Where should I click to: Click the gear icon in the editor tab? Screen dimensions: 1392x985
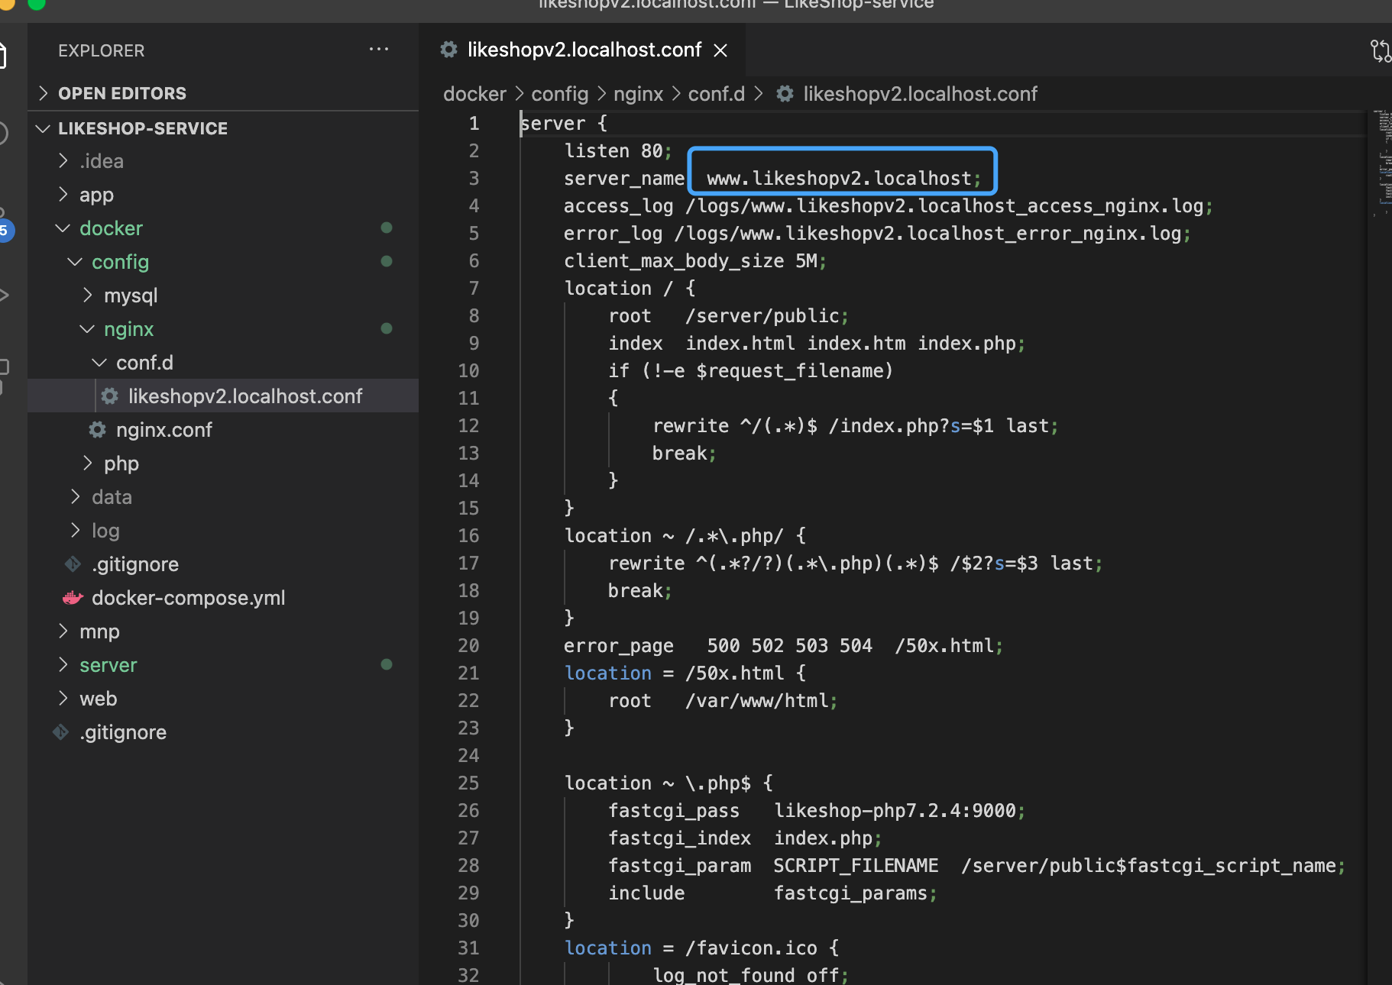tap(449, 50)
